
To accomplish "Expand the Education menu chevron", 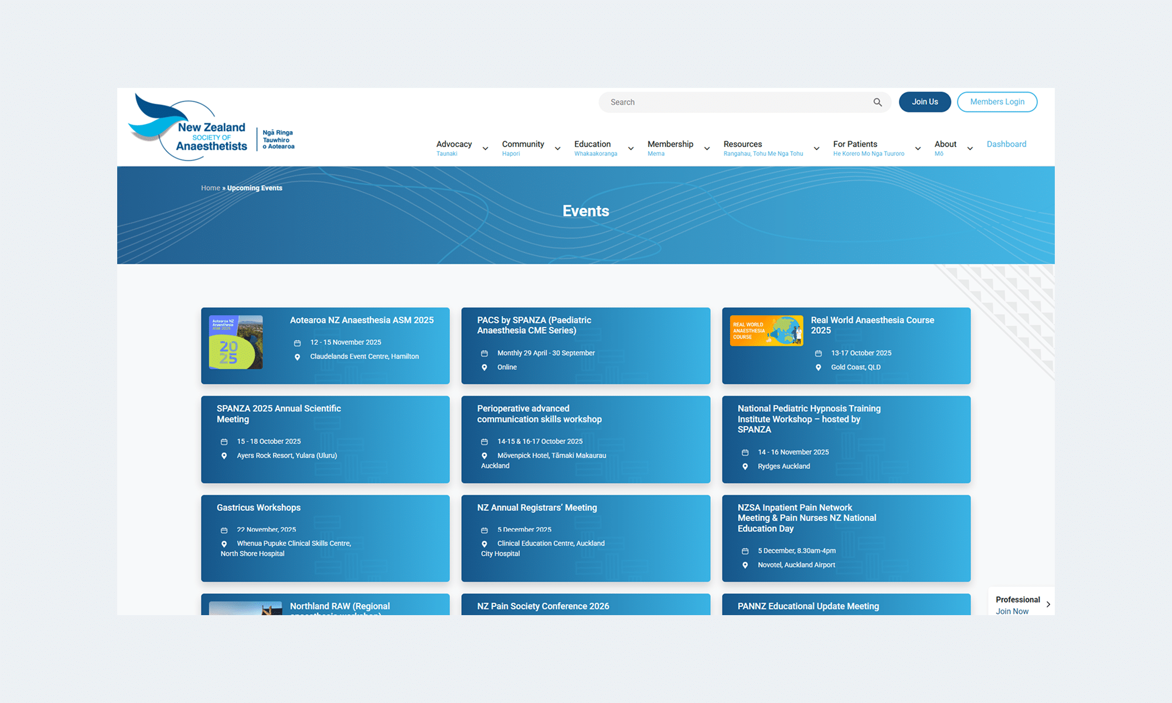I will click(631, 149).
